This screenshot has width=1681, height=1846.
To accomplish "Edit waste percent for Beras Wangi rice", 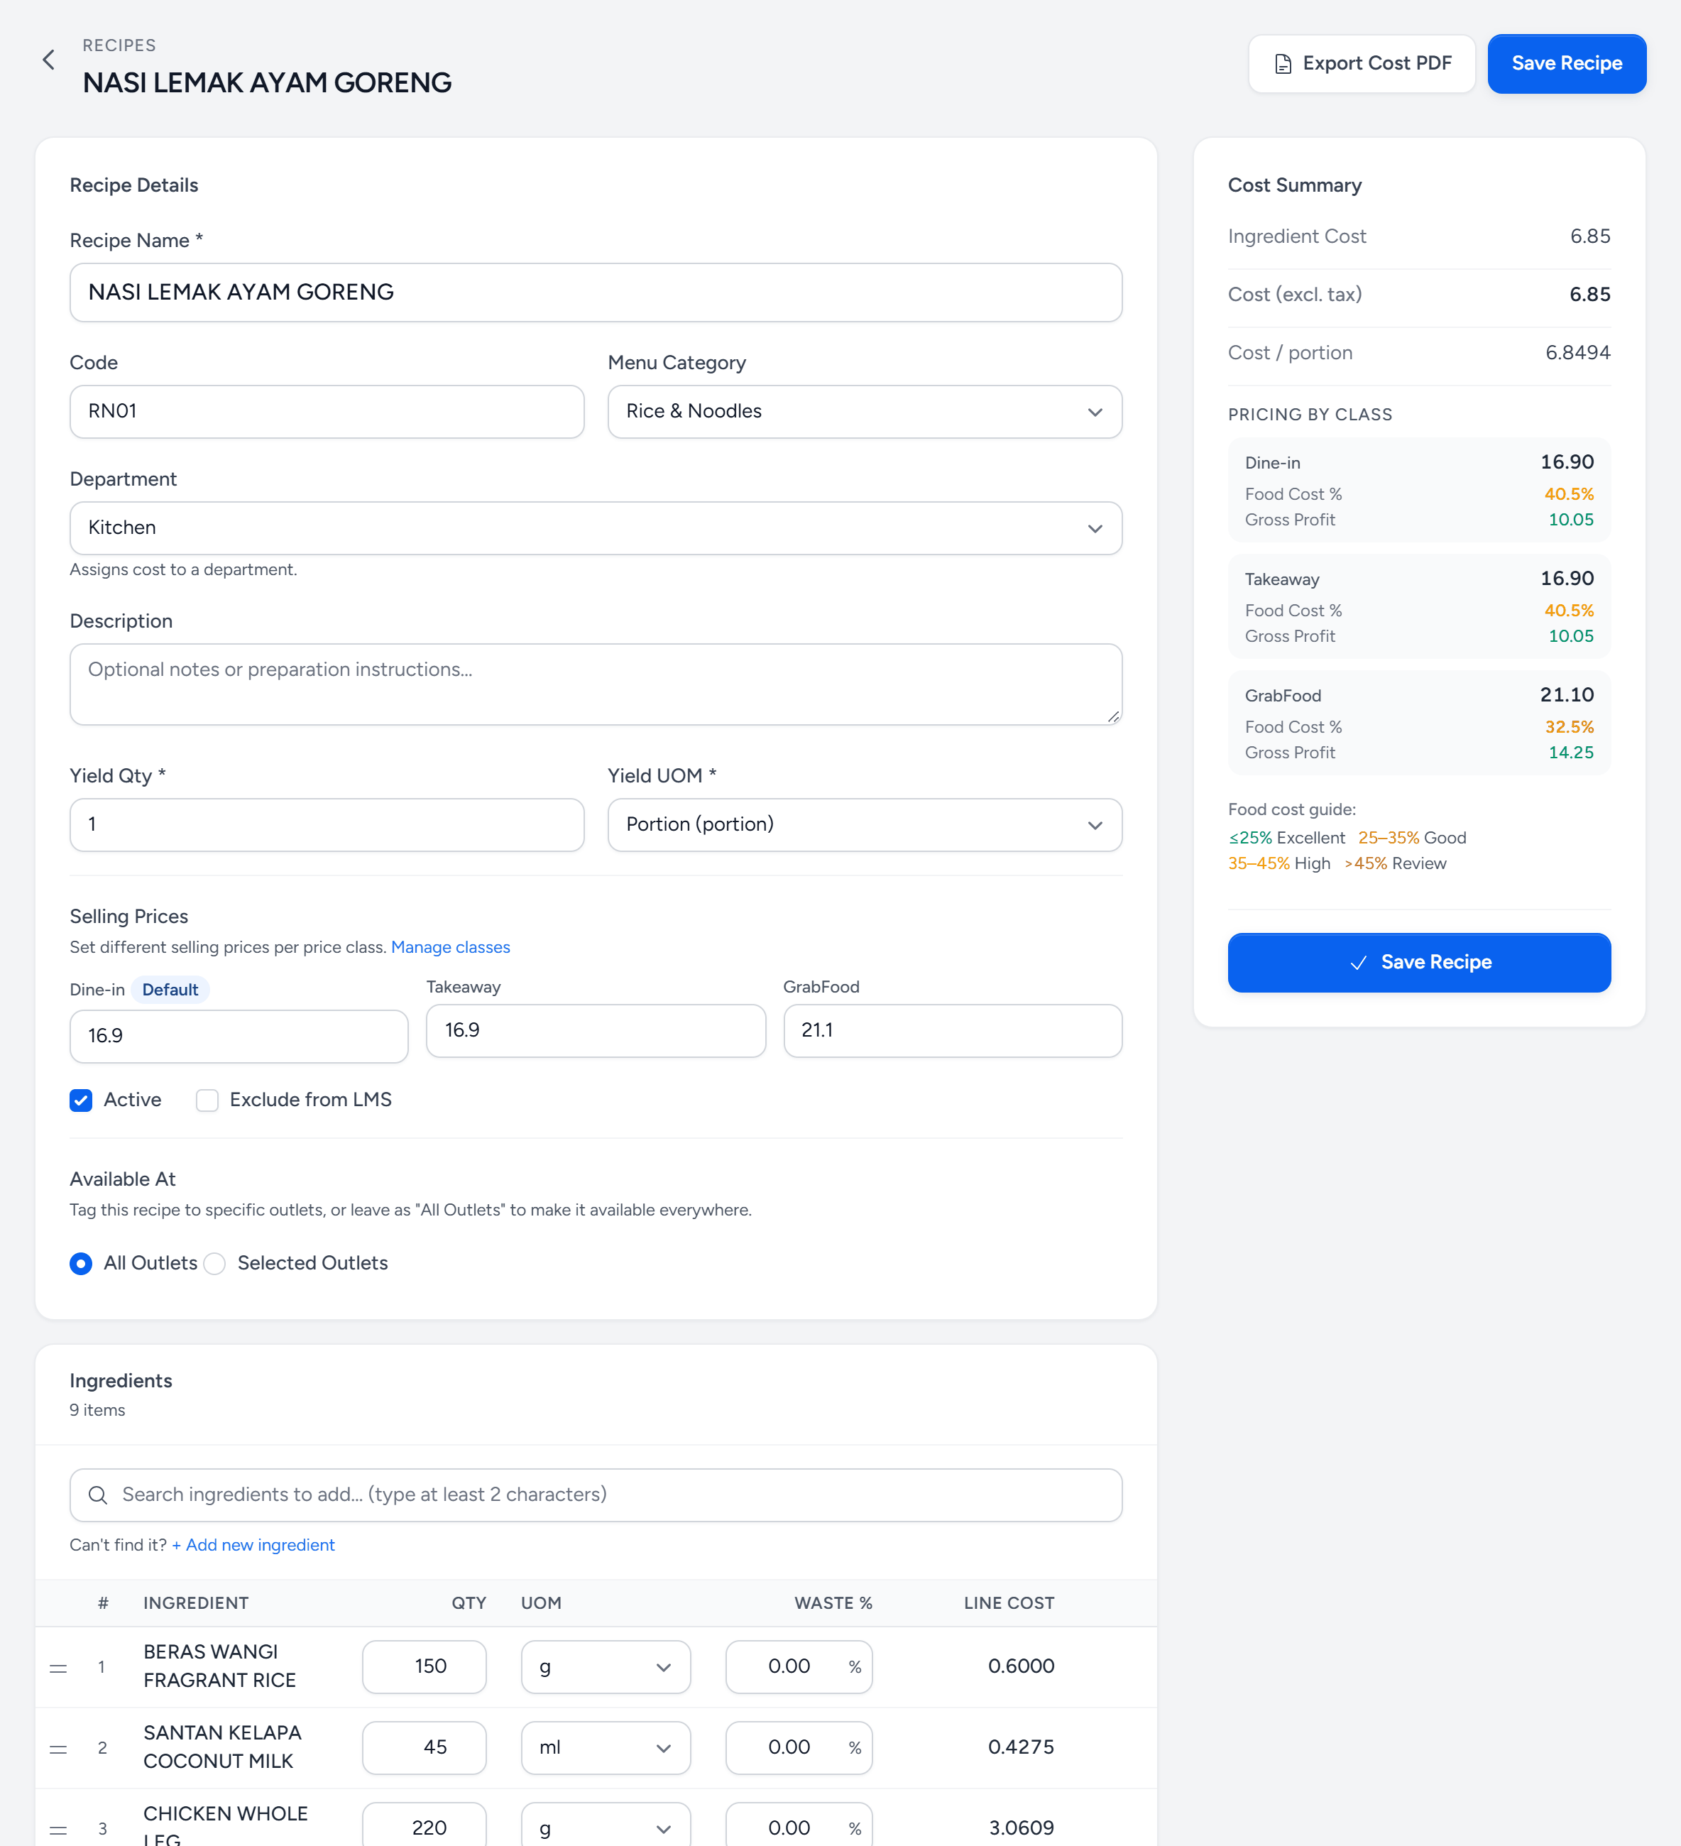I will point(799,1668).
